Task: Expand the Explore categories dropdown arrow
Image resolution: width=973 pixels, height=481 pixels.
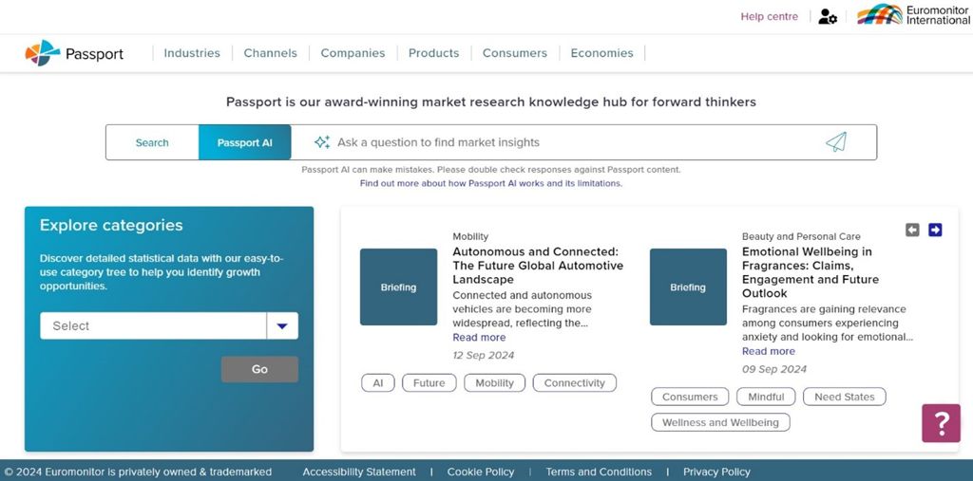Action: [282, 326]
